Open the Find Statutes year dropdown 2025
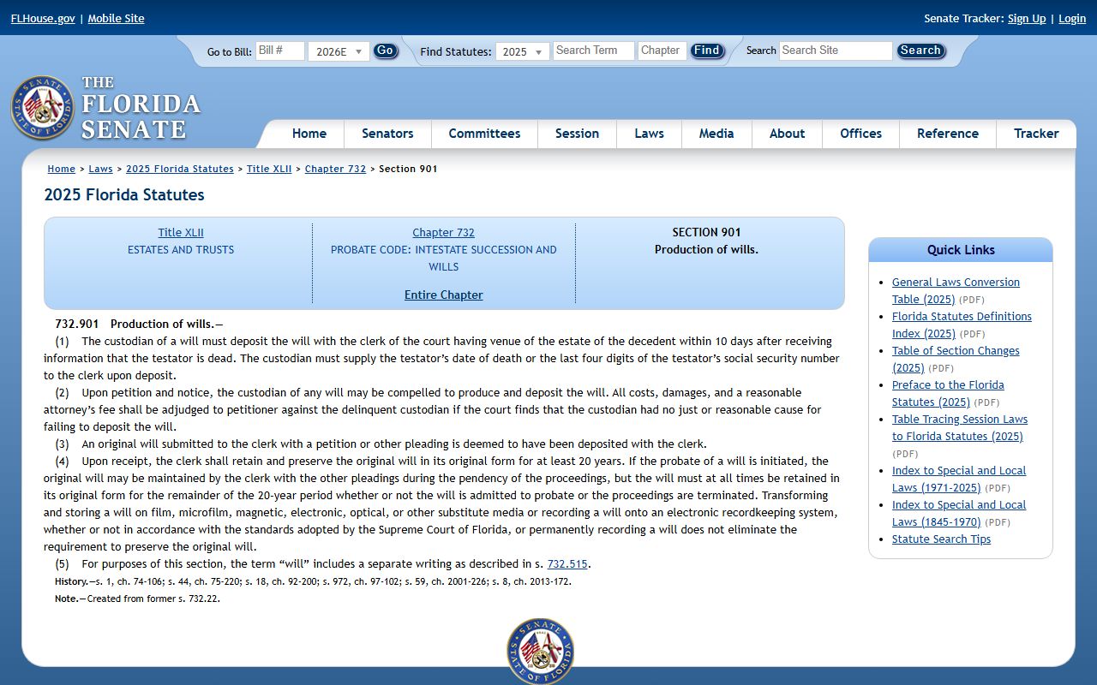Viewport: 1097px width, 685px height. pos(523,51)
